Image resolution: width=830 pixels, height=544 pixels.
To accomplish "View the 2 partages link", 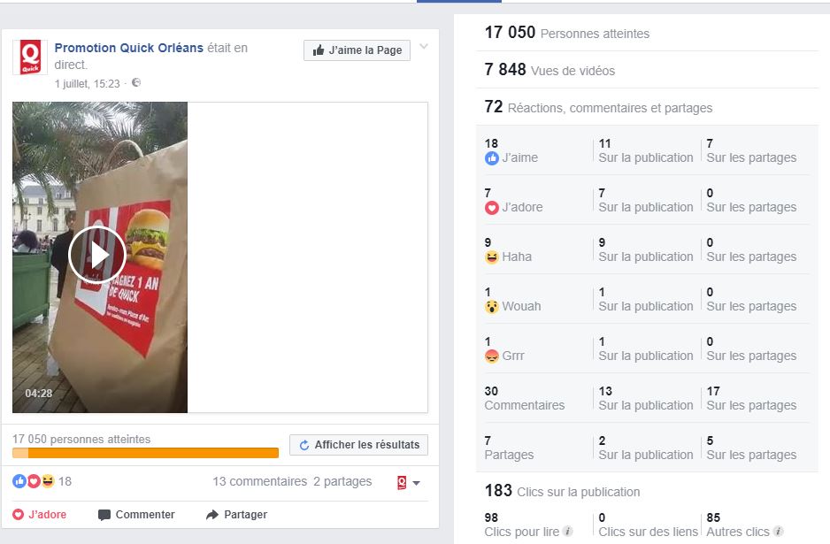I will (x=342, y=481).
